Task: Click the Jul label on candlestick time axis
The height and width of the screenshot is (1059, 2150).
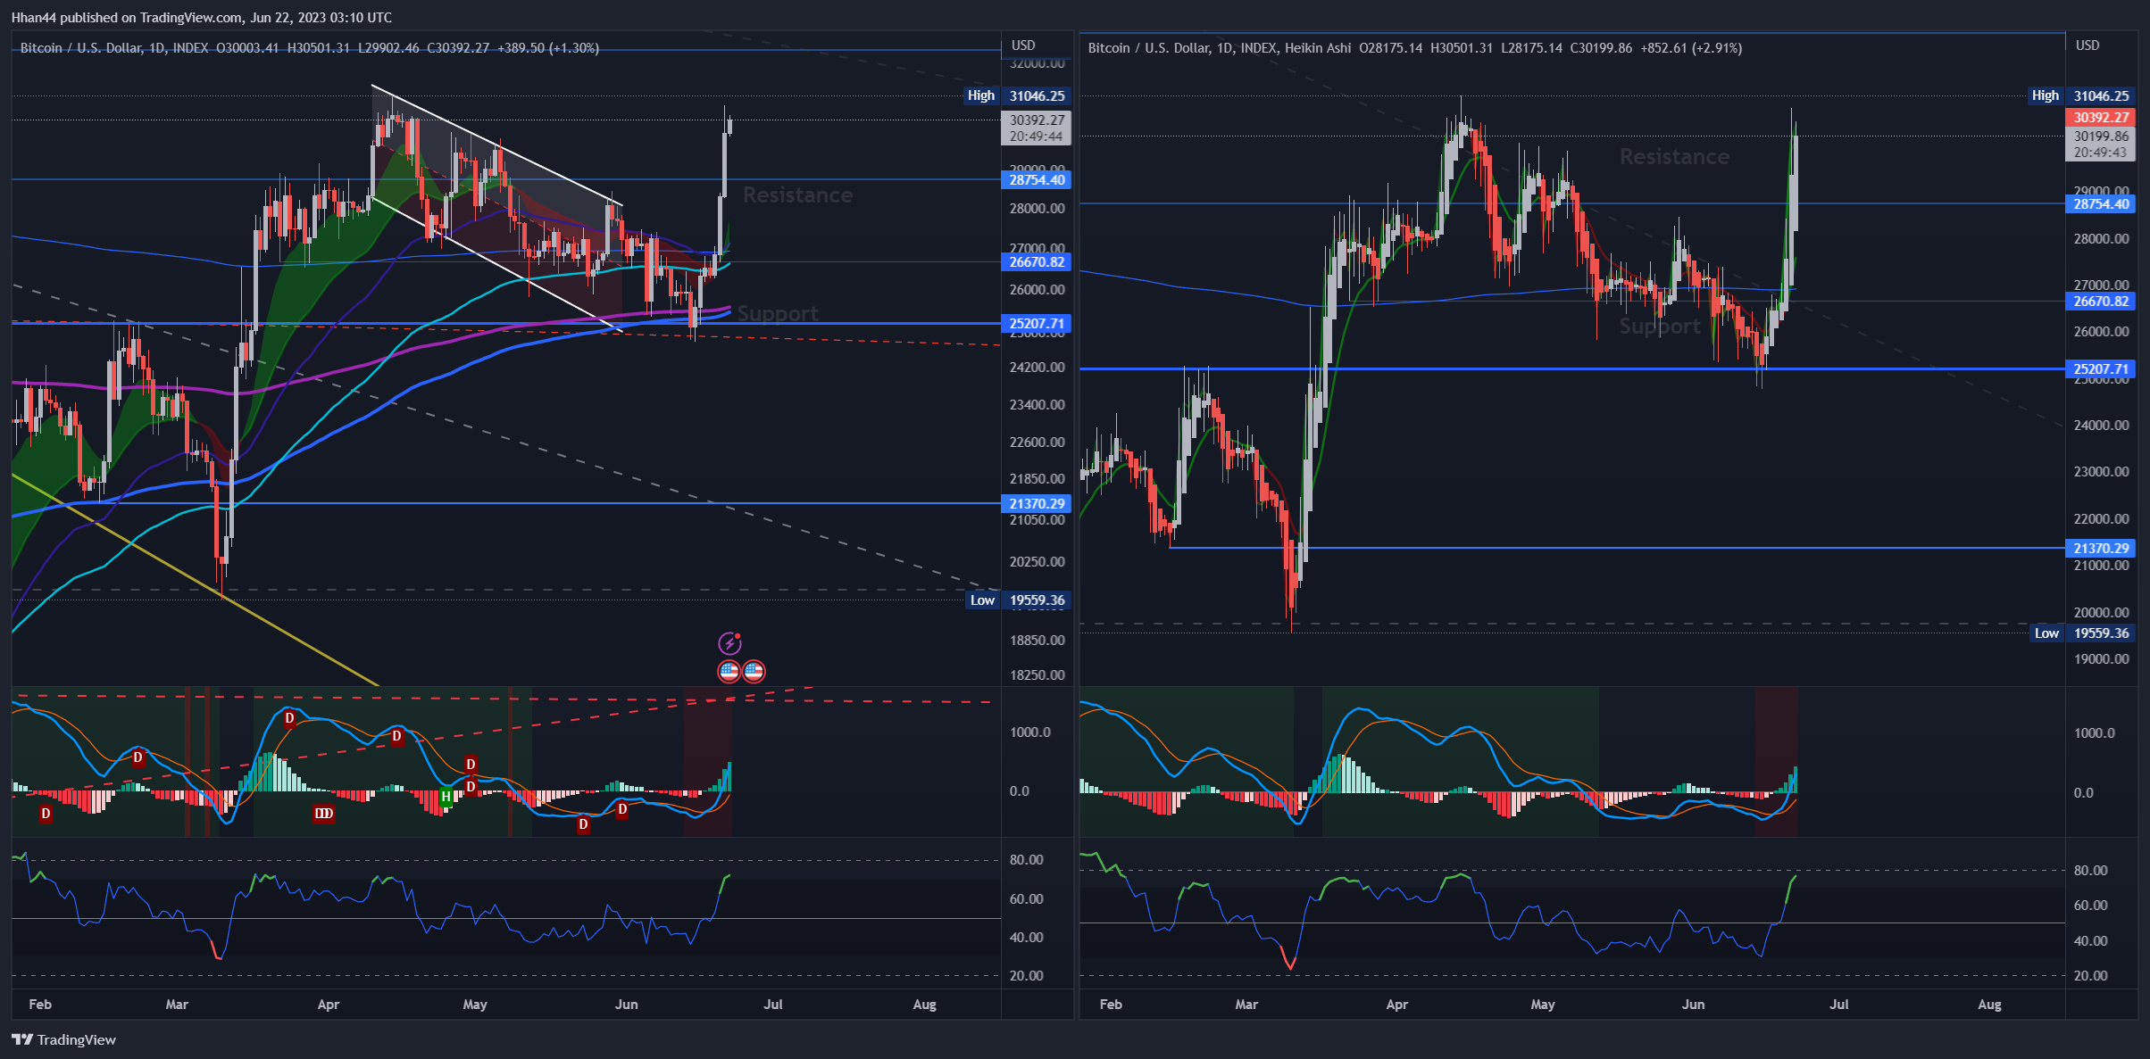Action: click(x=772, y=1004)
